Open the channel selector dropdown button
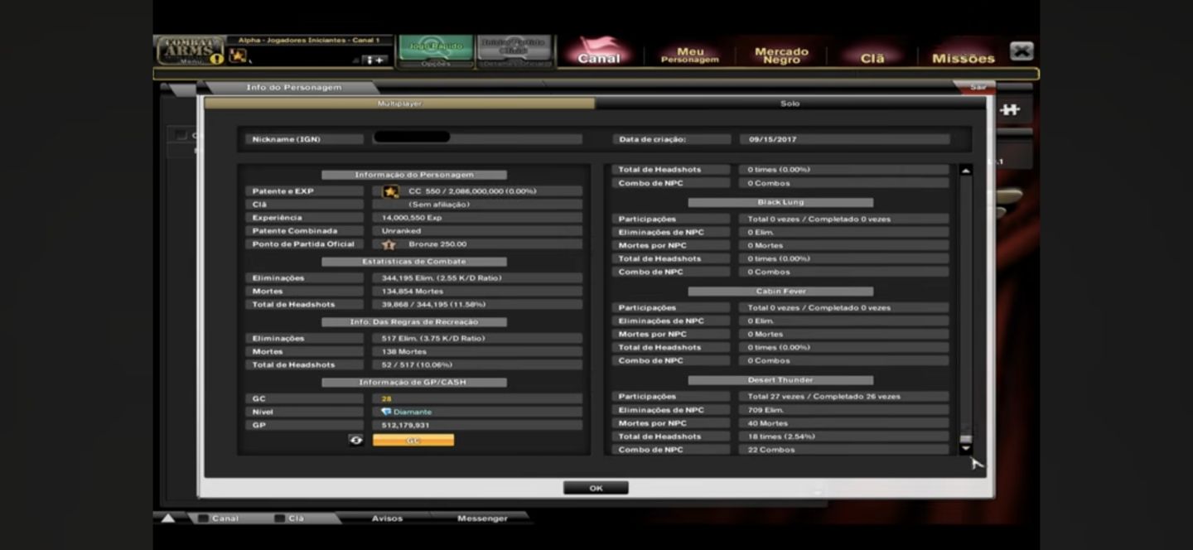1193x550 pixels. [x=375, y=60]
